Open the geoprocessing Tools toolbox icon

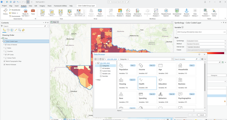pos(33,12)
